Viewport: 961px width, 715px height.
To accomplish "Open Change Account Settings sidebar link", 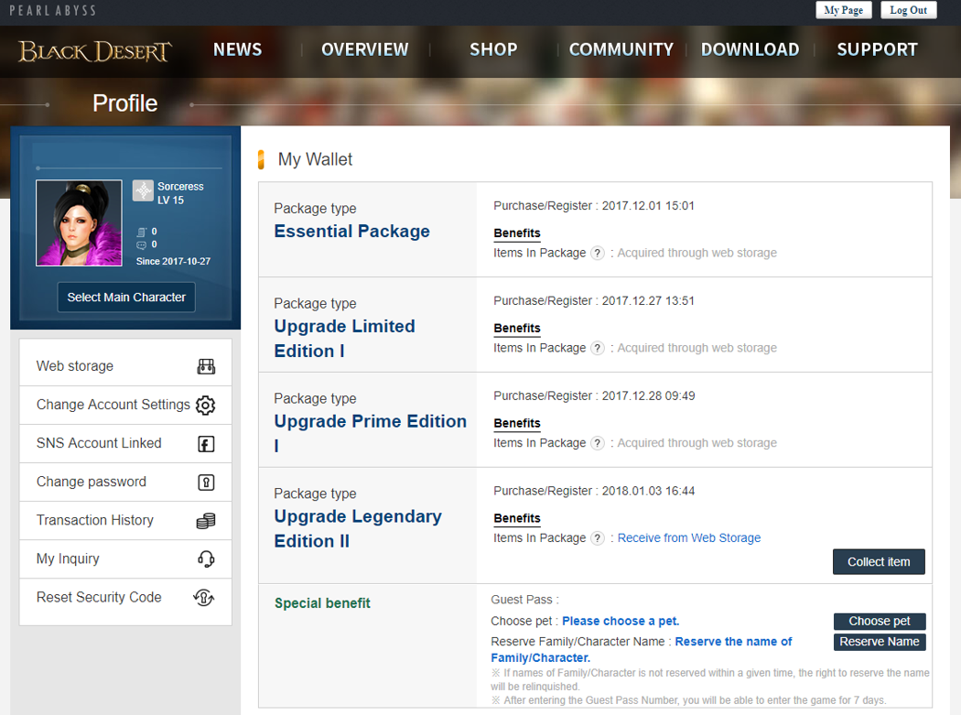I will pyautogui.click(x=125, y=406).
